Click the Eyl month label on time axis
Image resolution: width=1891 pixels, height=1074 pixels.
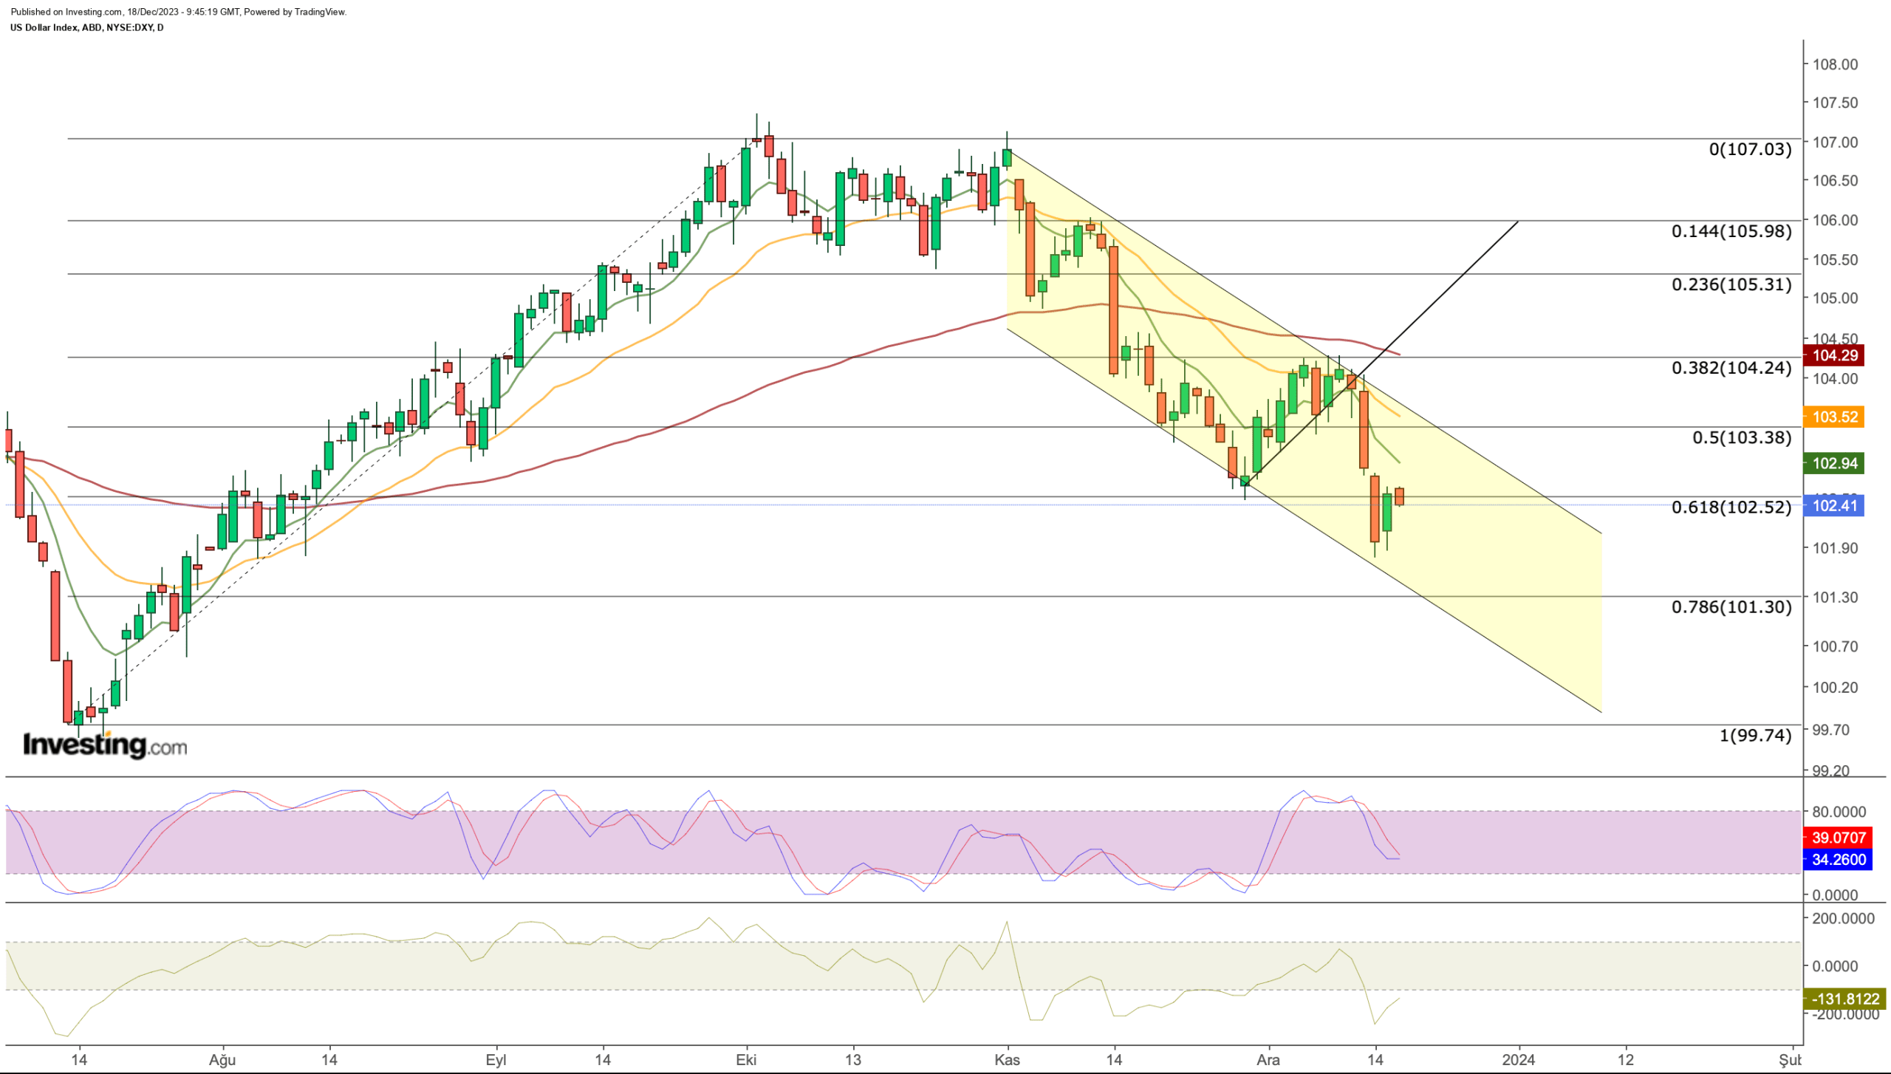click(x=496, y=1060)
